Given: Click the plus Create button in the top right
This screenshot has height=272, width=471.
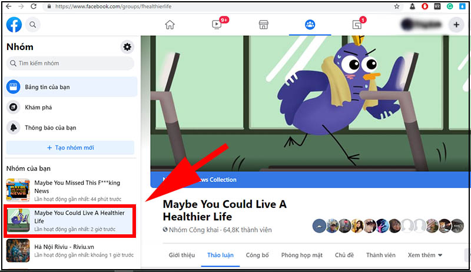Looking at the screenshot, I should [x=456, y=25].
